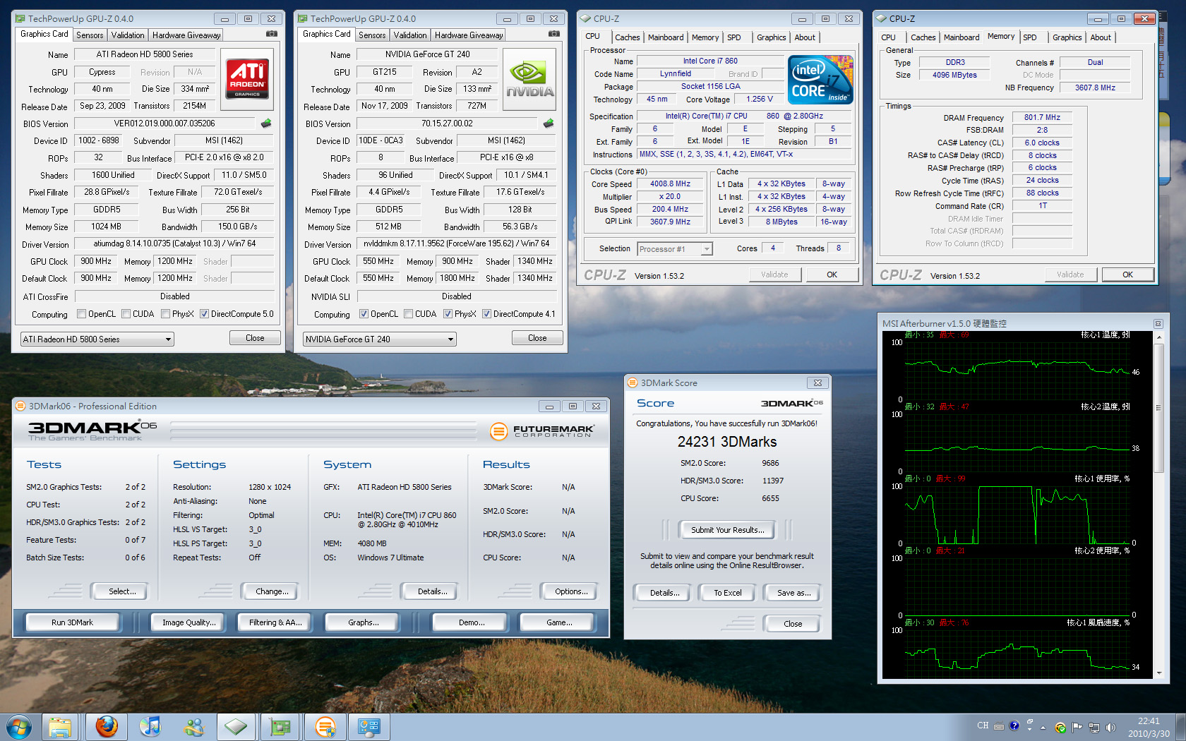Click Run 3DMark button
This screenshot has width=1186, height=741.
tap(72, 622)
